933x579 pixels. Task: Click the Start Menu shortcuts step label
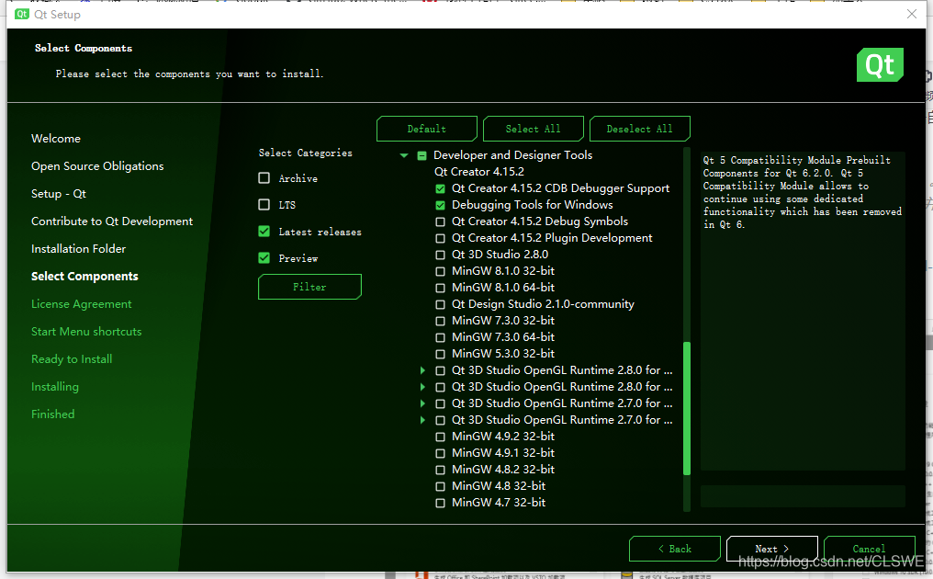pos(86,331)
